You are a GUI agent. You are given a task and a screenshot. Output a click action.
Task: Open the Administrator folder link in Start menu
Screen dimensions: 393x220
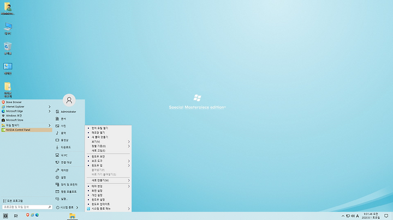[69, 112]
